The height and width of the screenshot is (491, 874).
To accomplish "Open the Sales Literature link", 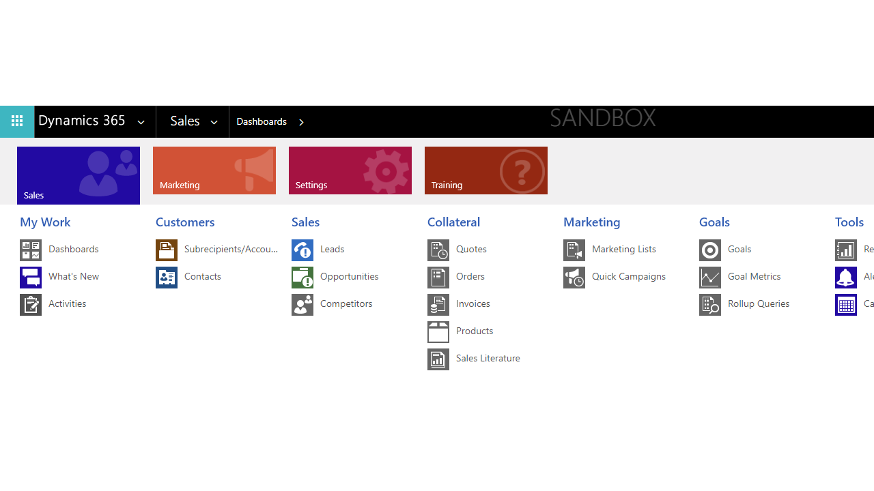I will pyautogui.click(x=488, y=358).
